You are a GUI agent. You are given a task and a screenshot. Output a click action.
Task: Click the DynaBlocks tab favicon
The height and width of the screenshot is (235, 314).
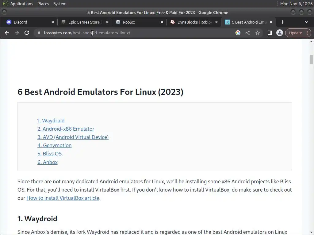coord(173,22)
